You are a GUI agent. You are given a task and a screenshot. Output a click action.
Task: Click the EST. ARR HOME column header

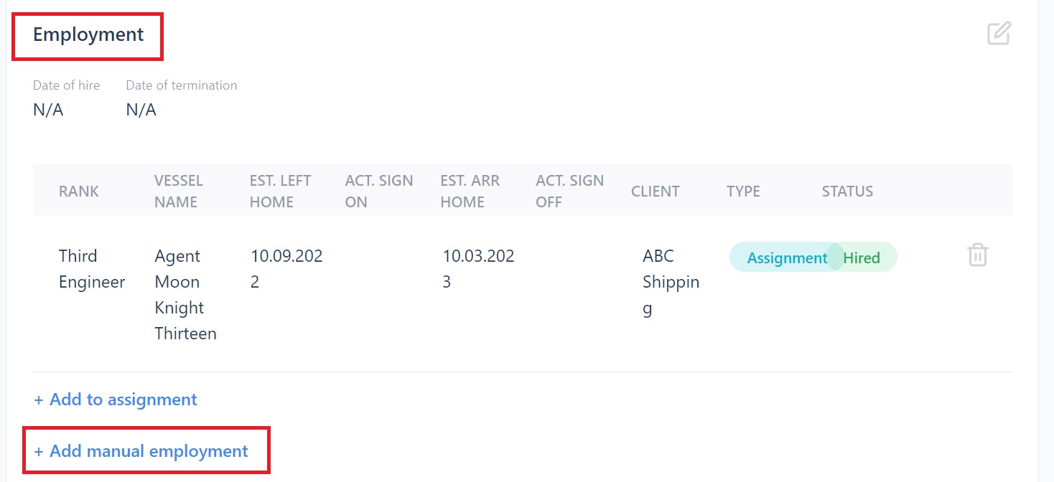pos(470,192)
